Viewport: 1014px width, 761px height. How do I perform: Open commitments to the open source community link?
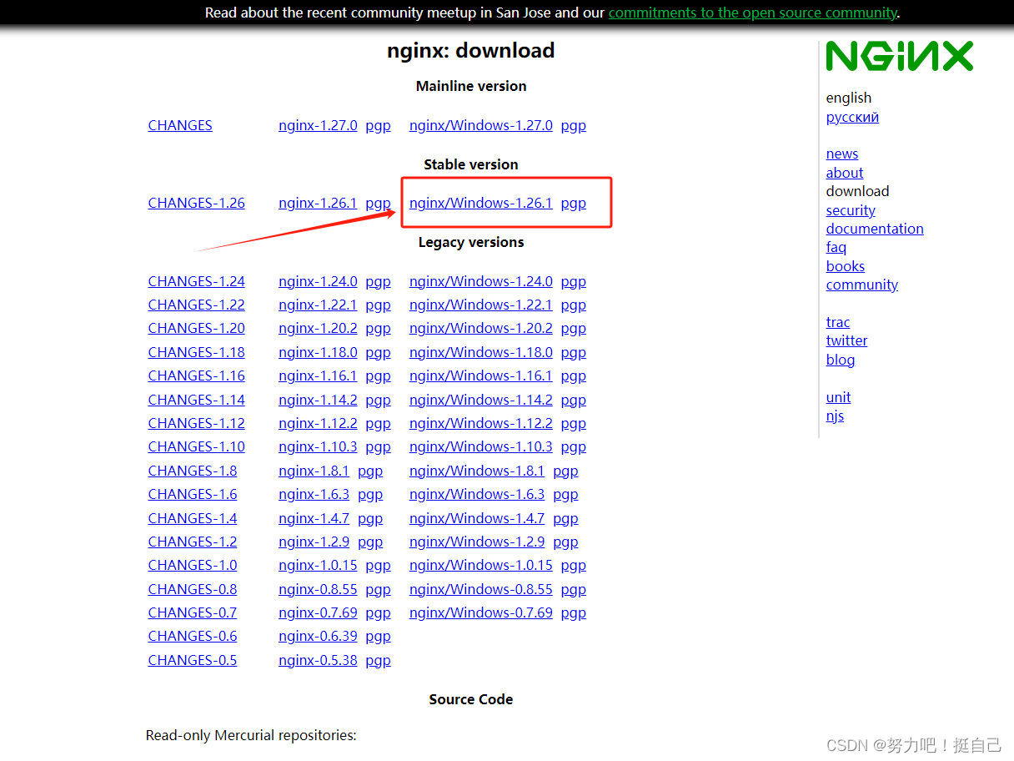tap(753, 13)
